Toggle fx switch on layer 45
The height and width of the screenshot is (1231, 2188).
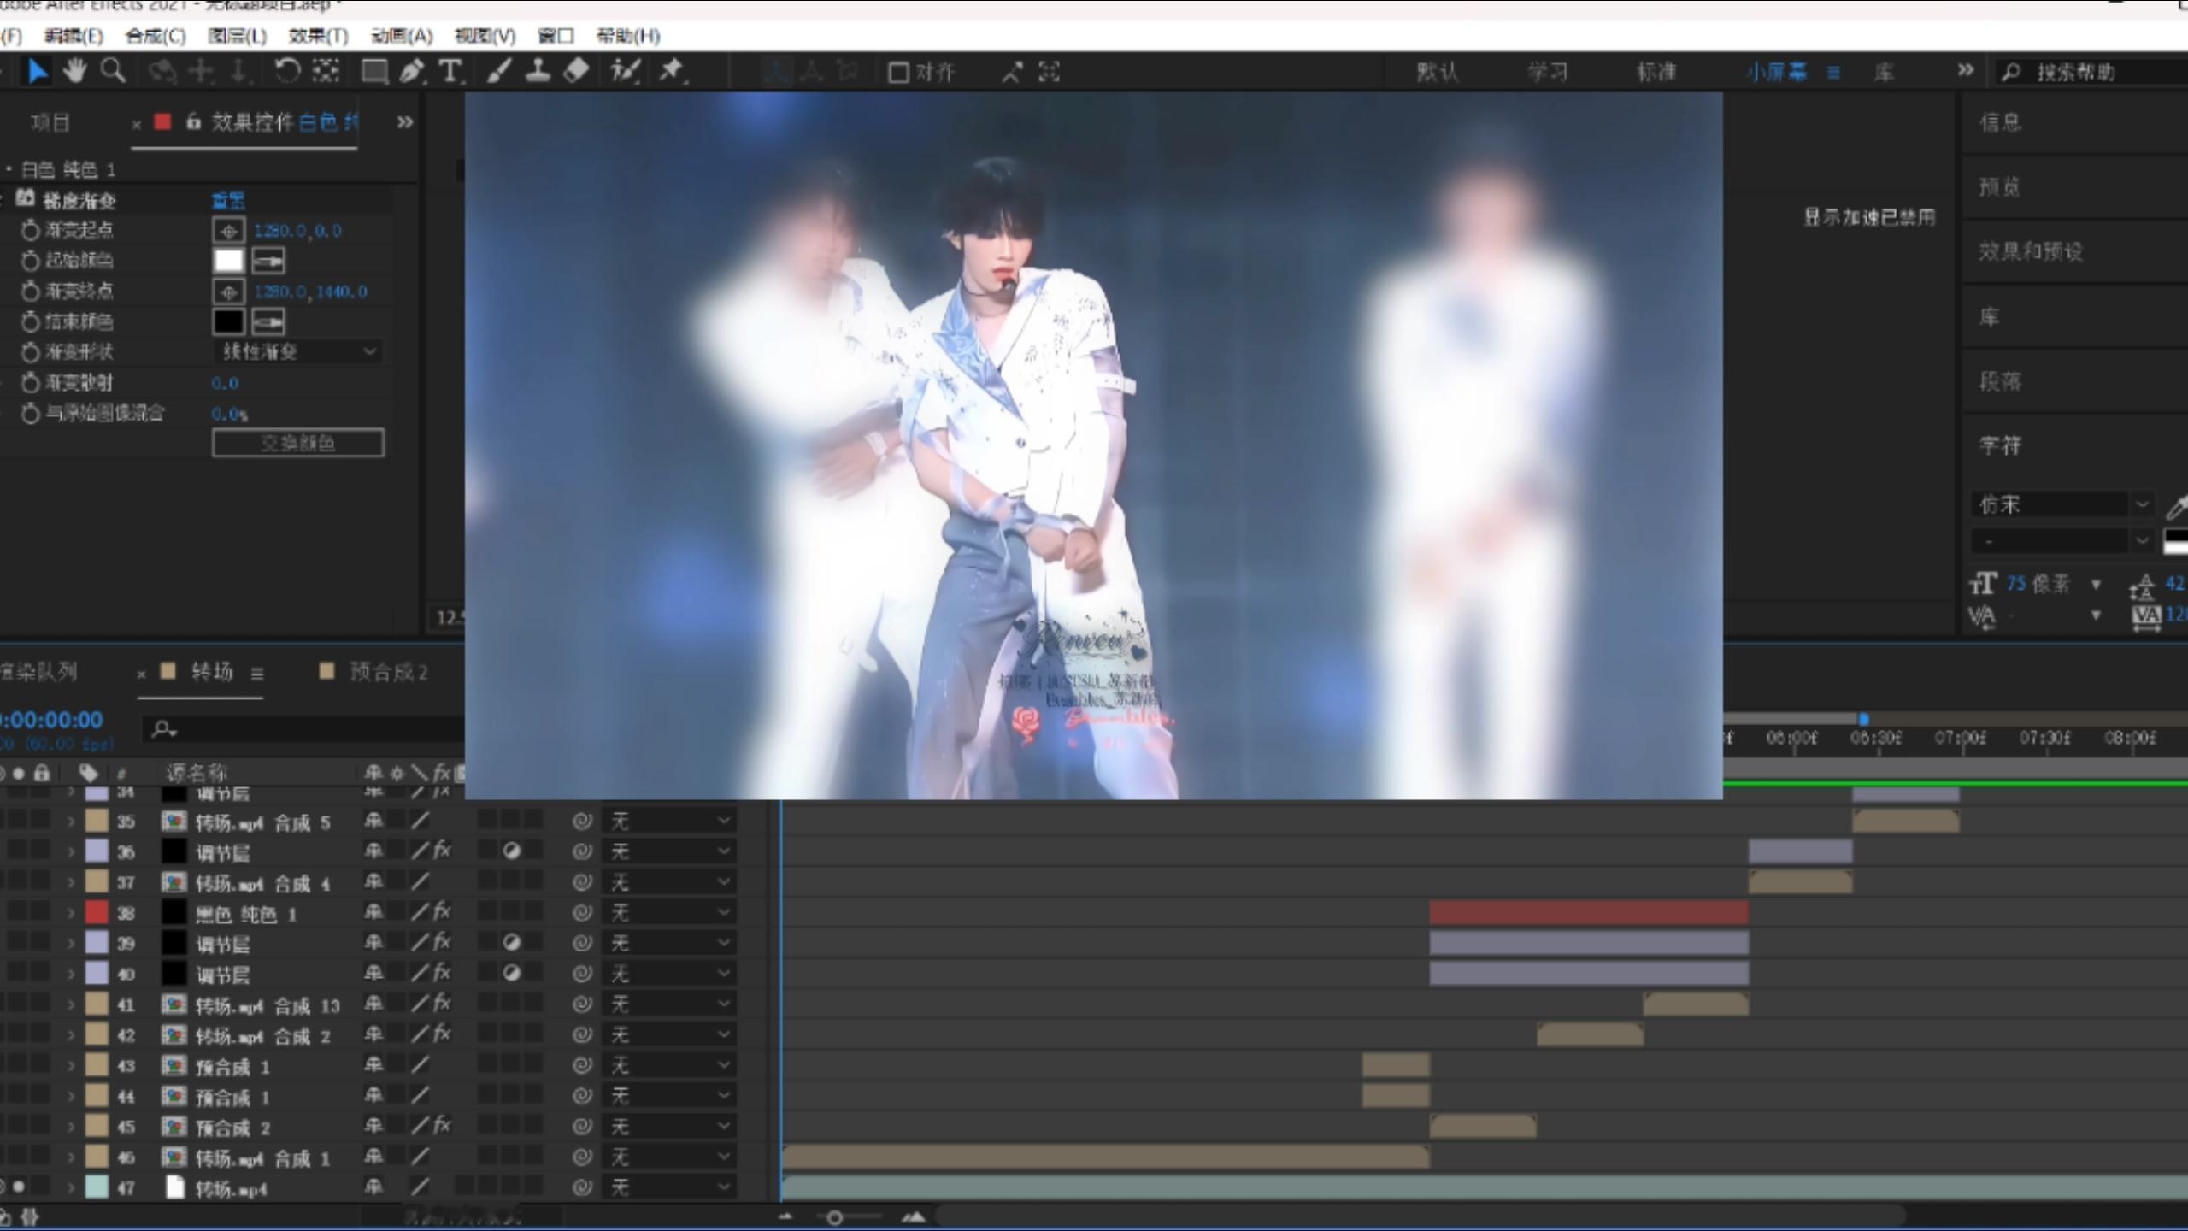click(442, 1126)
